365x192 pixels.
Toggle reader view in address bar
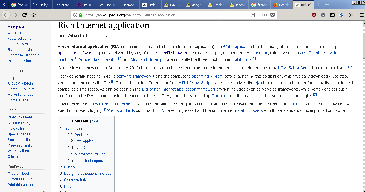[253, 15]
